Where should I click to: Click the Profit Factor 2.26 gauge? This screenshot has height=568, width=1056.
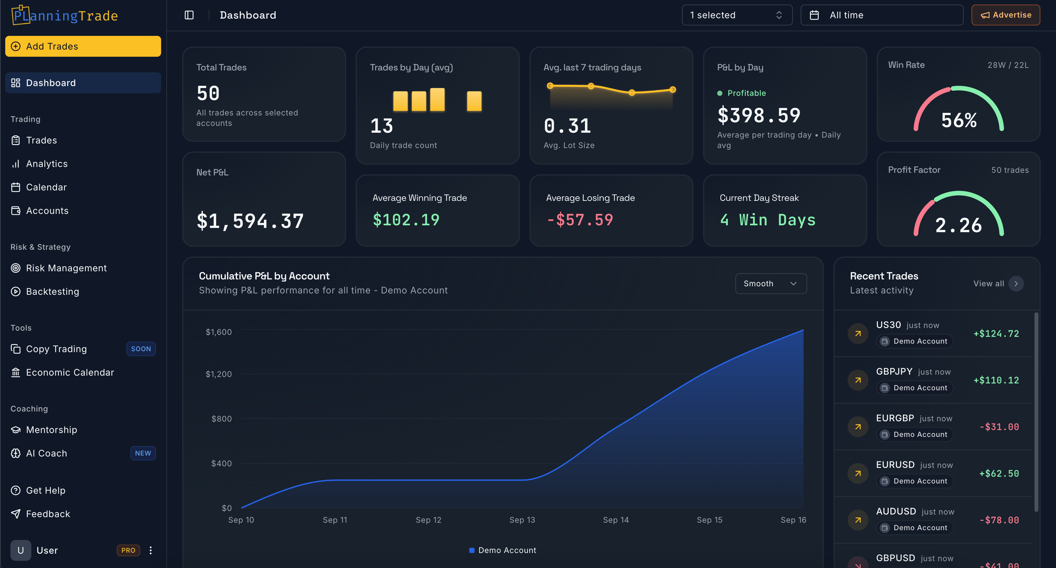(958, 214)
